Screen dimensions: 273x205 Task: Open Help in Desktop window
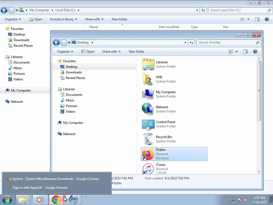coord(255,52)
